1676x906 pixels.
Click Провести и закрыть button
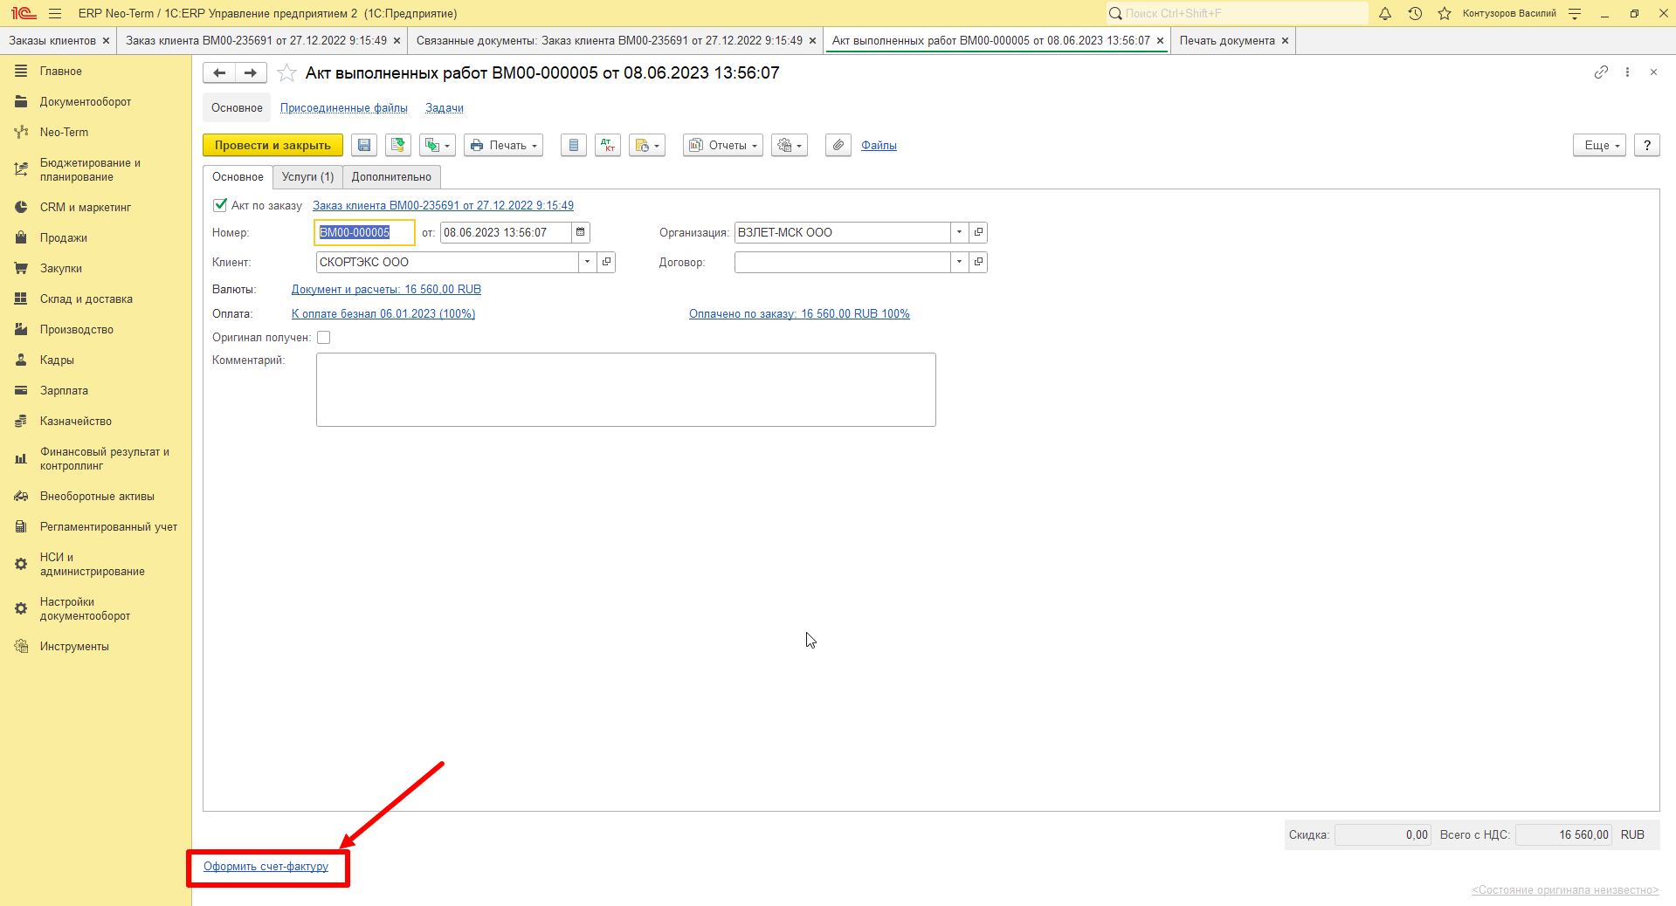point(272,146)
